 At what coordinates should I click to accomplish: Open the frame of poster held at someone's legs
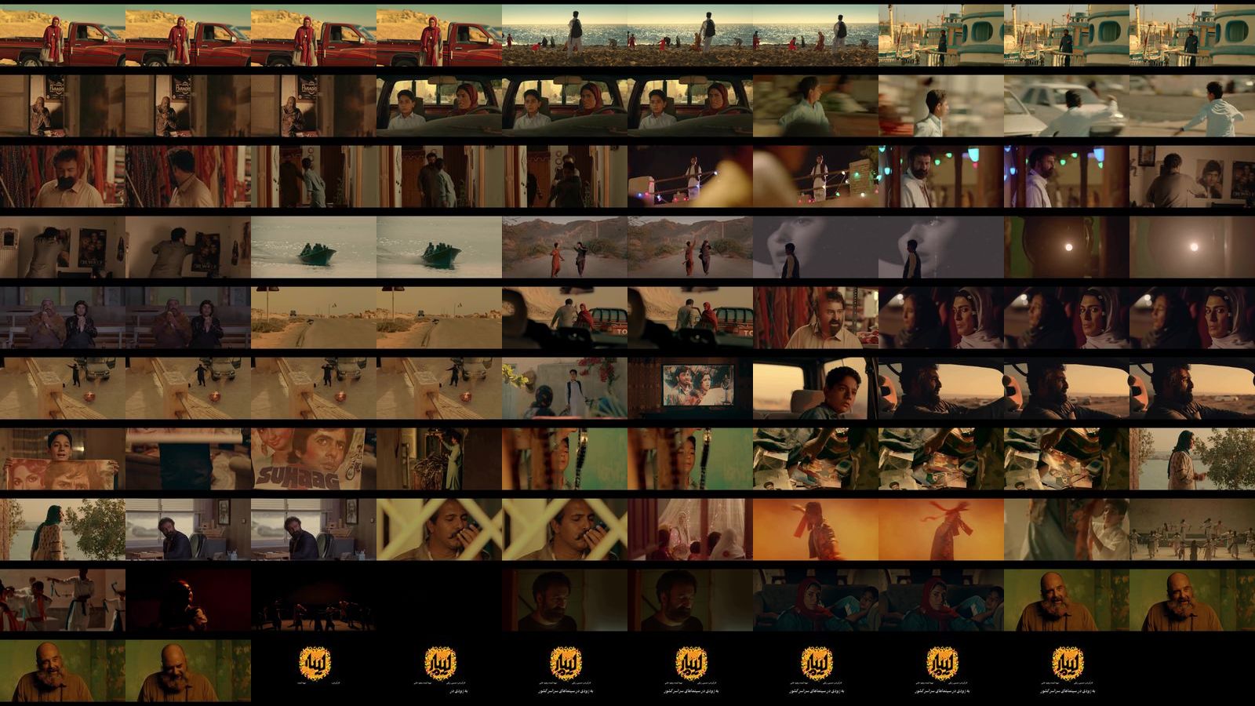(x=188, y=459)
